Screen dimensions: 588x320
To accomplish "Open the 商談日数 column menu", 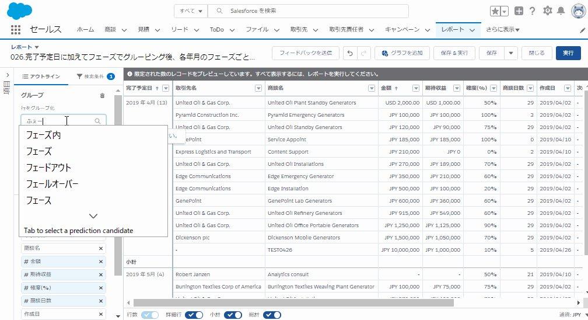I will tap(530, 88).
